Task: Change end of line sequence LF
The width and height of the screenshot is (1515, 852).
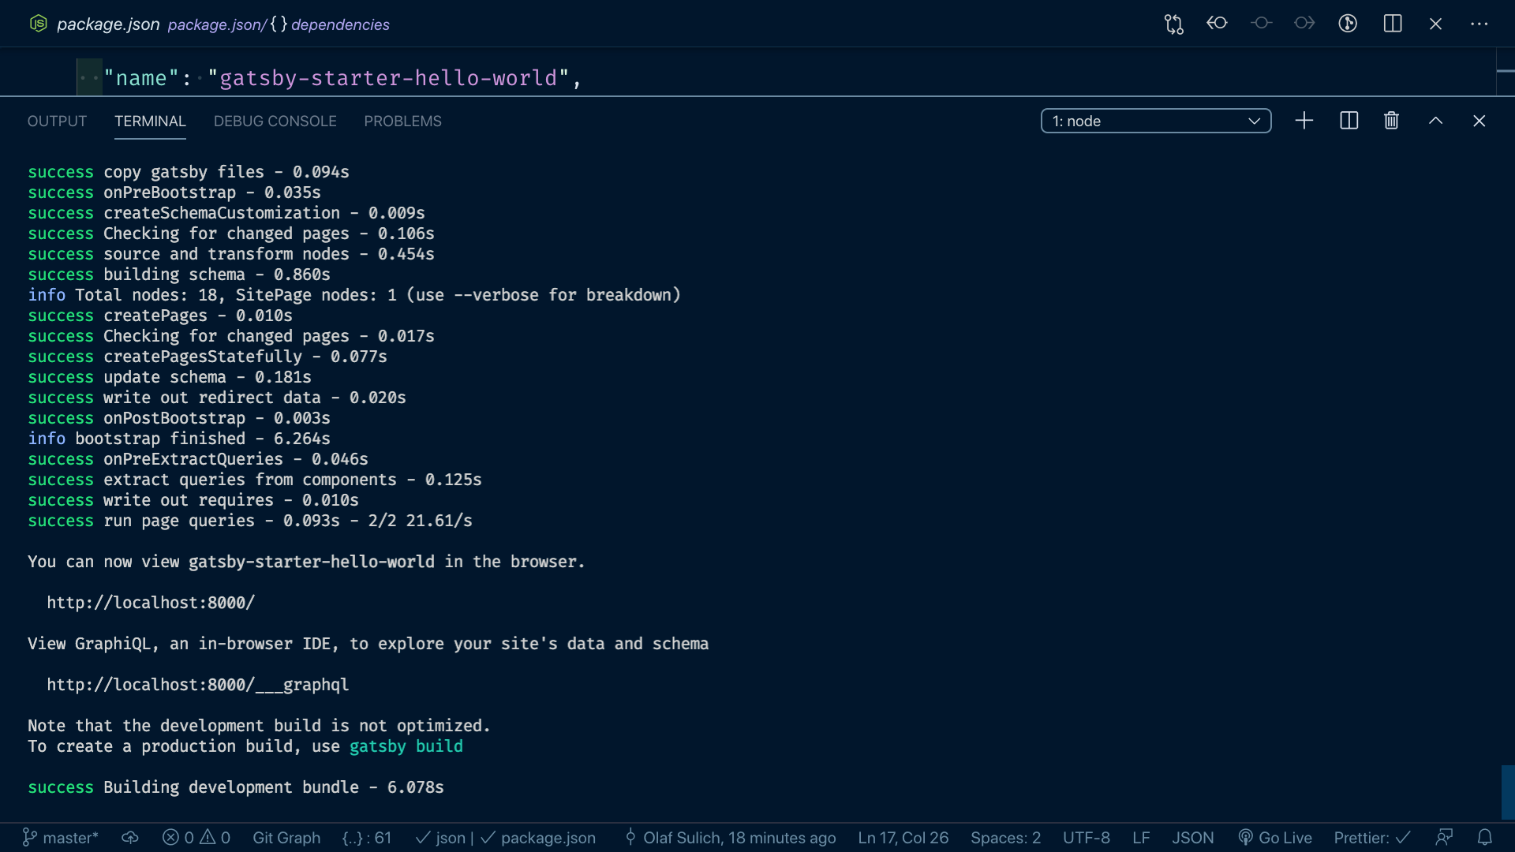Action: (1141, 838)
